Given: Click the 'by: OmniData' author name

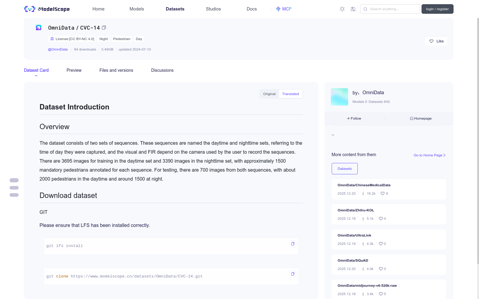Looking at the screenshot, I should (x=368, y=93).
